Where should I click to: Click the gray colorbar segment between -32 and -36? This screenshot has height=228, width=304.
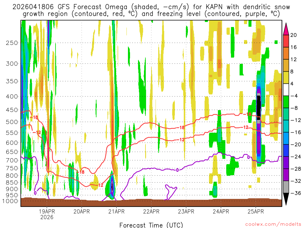[286, 187]
